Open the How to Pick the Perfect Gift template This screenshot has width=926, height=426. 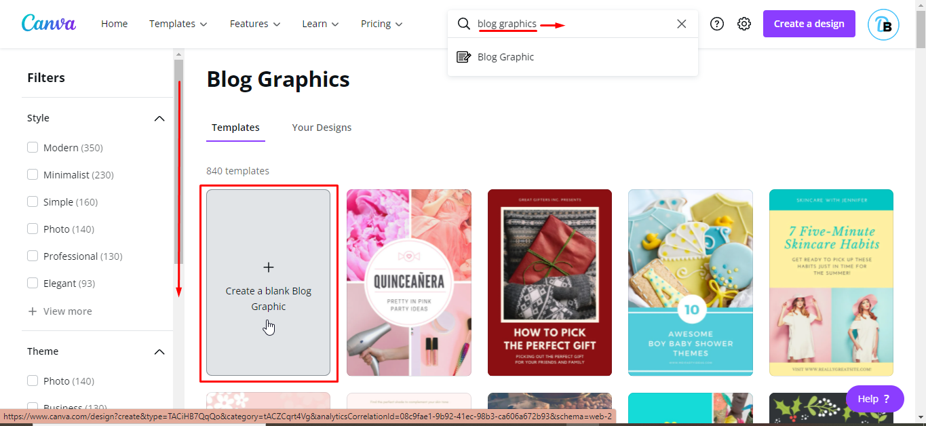click(549, 282)
